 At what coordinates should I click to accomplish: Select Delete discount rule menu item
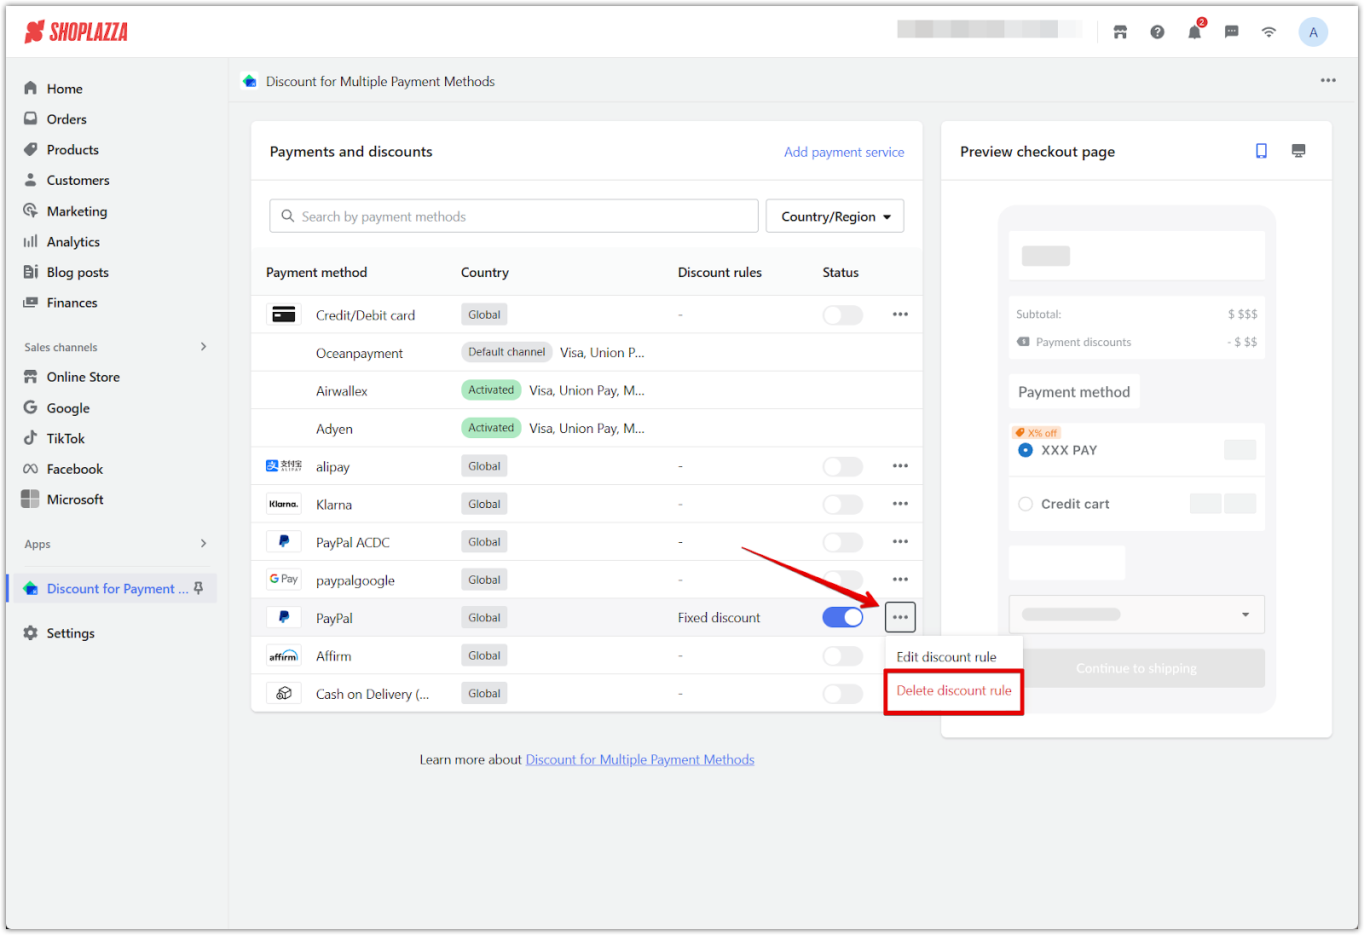pyautogui.click(x=954, y=690)
